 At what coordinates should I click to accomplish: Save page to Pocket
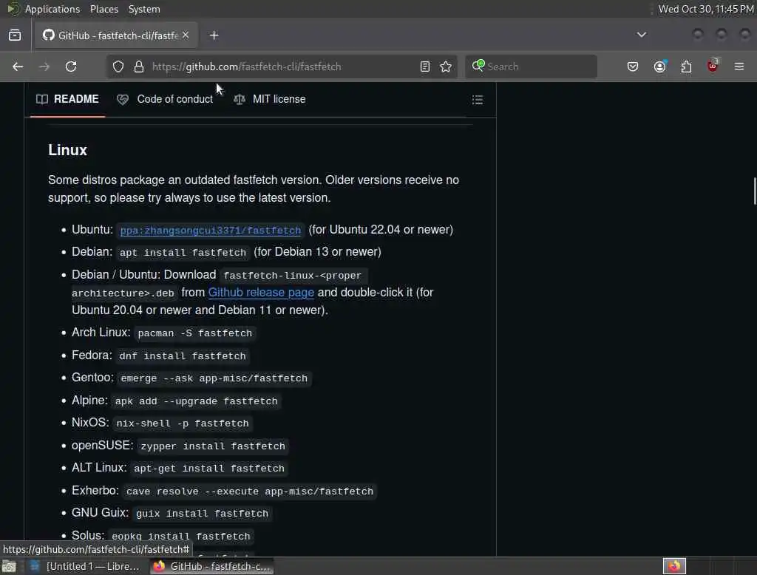pyautogui.click(x=633, y=67)
